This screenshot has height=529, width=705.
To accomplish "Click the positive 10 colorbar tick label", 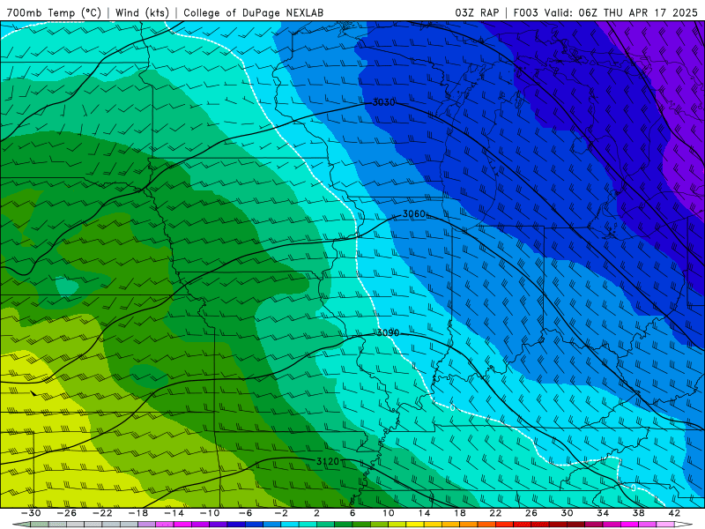I will 389,513.
